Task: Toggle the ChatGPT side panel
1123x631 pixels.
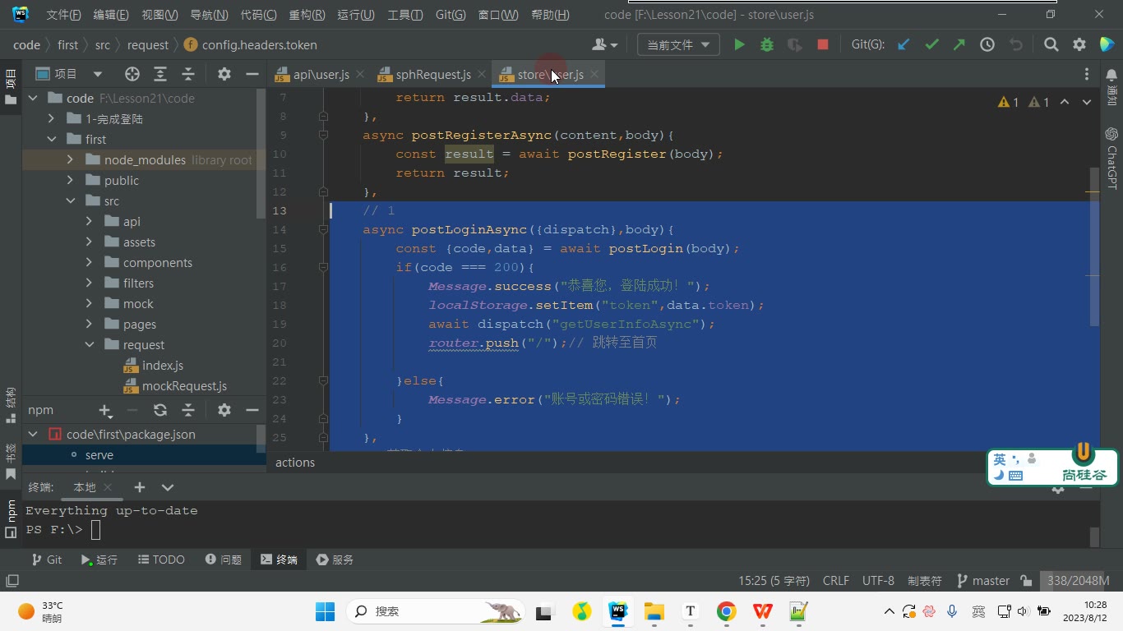Action: pos(1111,159)
